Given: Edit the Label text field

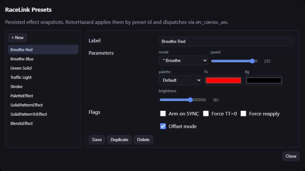Looking at the screenshot, I should (x=226, y=41).
